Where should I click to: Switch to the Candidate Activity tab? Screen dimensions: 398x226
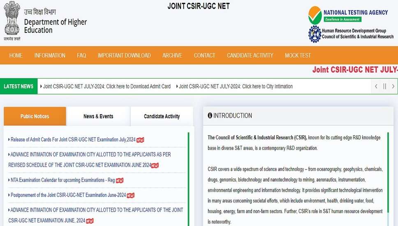(162, 116)
